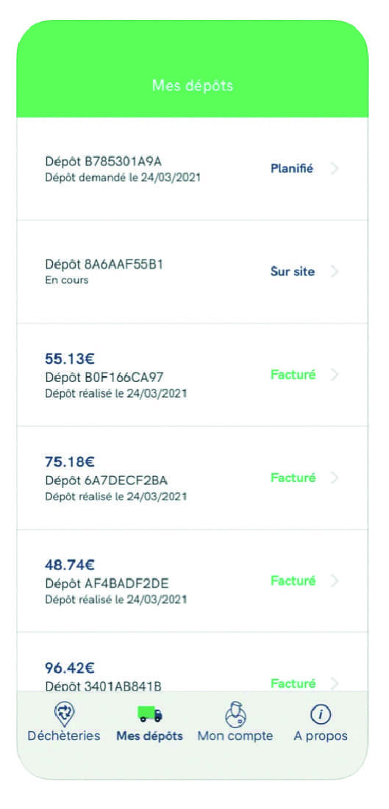
Task: Expand chevron beside Sur site status
Action: pyautogui.click(x=335, y=271)
